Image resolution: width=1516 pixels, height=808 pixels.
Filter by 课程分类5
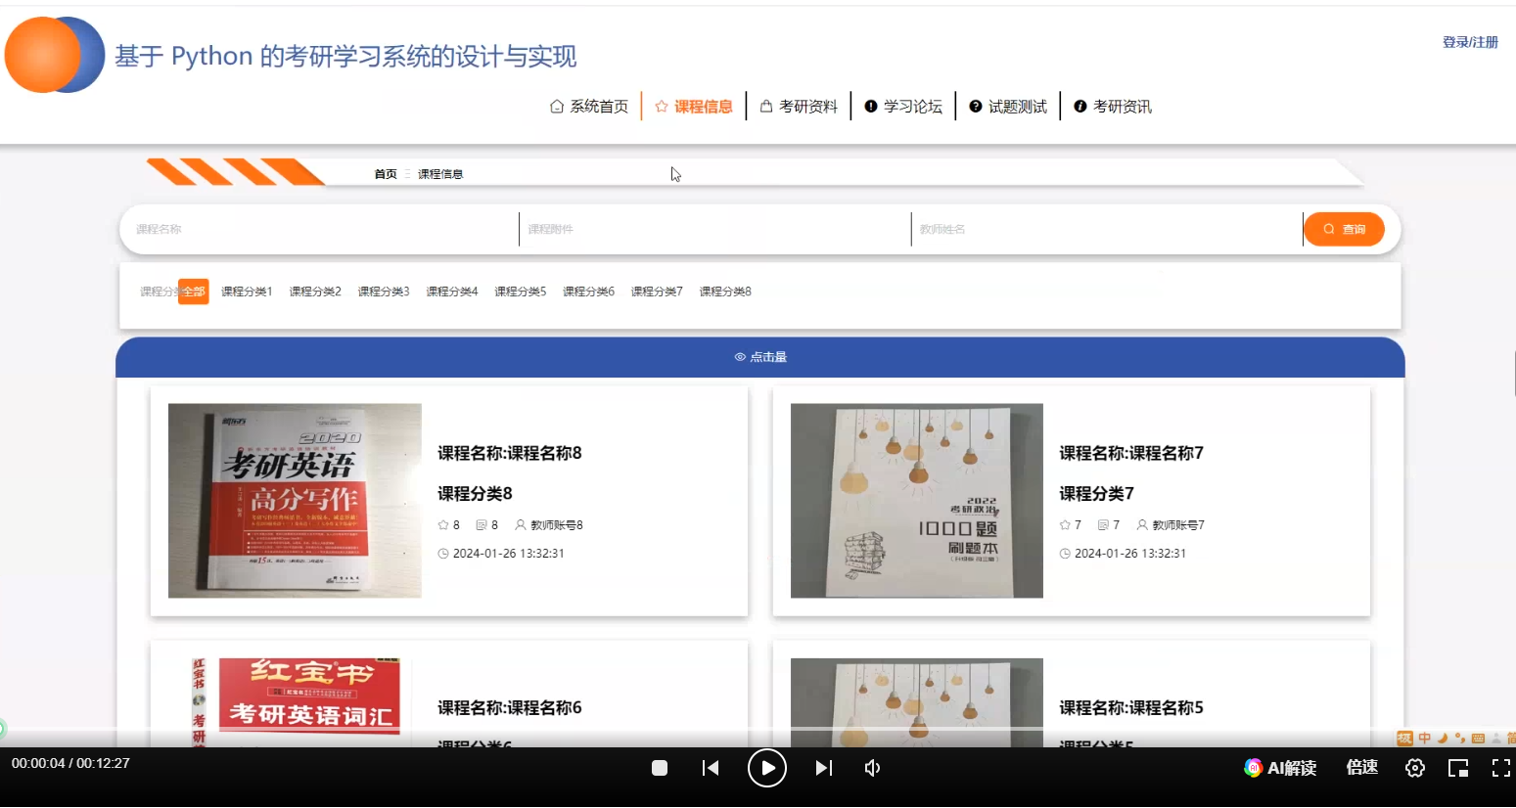[x=521, y=292]
